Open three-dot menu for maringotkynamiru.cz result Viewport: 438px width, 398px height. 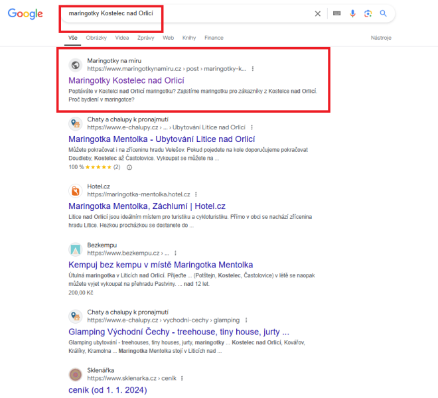click(253, 69)
